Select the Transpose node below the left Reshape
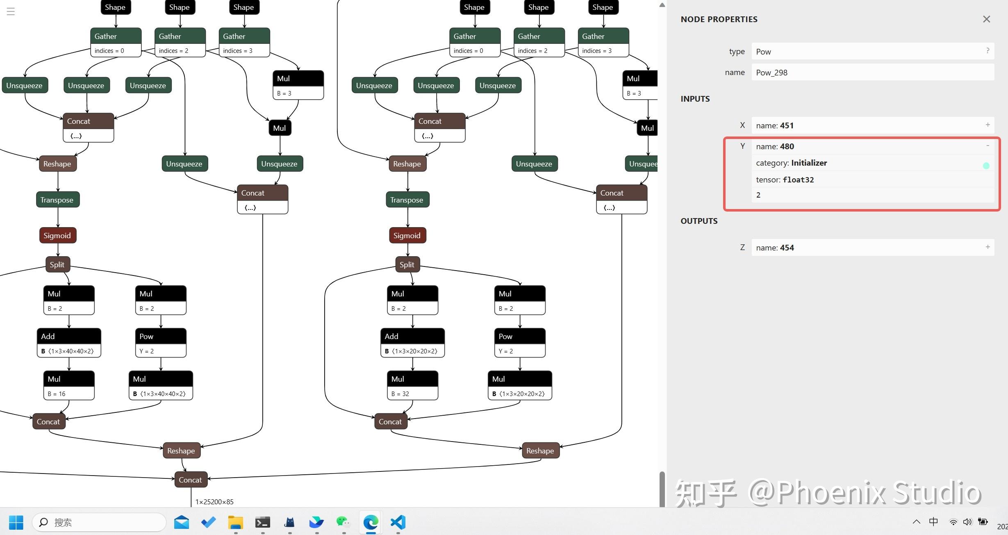 point(57,200)
